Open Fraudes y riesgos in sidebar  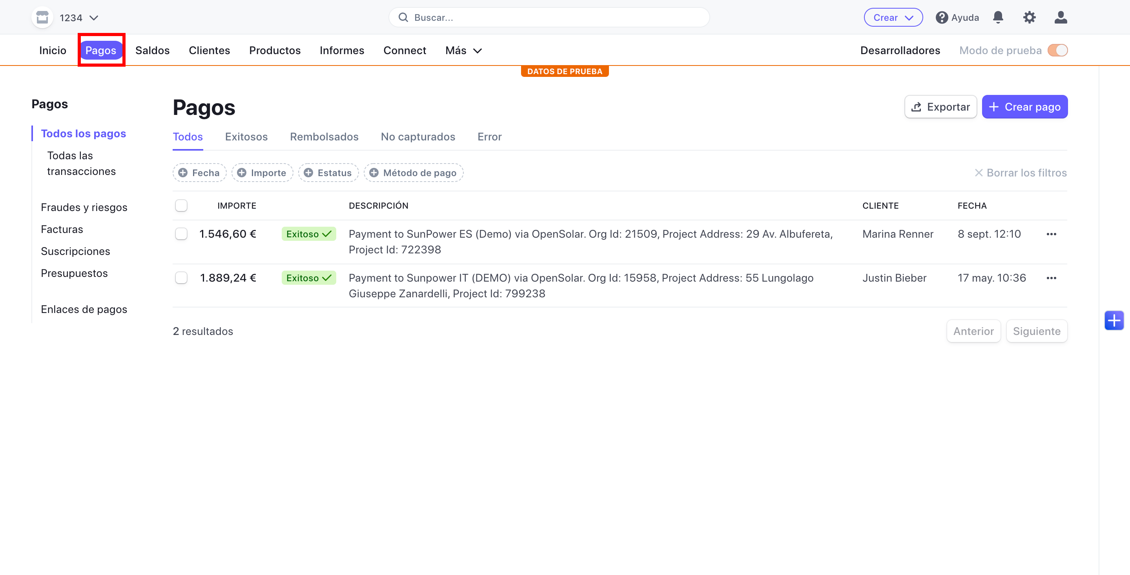click(84, 207)
